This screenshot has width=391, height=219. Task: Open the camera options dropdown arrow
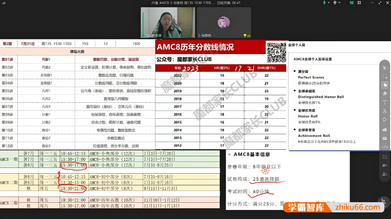click(x=339, y=3)
